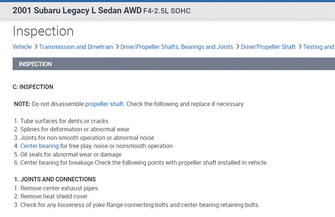This screenshot has height=217, width=335.
Task: Click the chevron right after 'Bearings and Joints'
Action: point(237,47)
